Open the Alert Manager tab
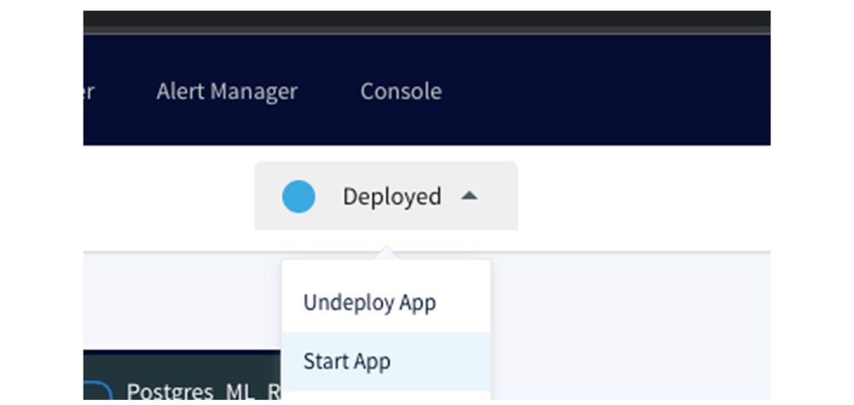This screenshot has width=854, height=405. click(x=226, y=91)
